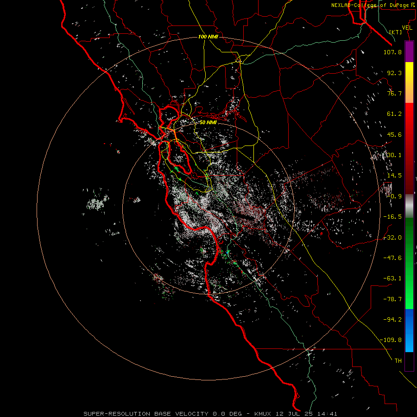Click the -16.5 velocity scale value
Viewport: 417px width, 417px height.
tap(392, 217)
